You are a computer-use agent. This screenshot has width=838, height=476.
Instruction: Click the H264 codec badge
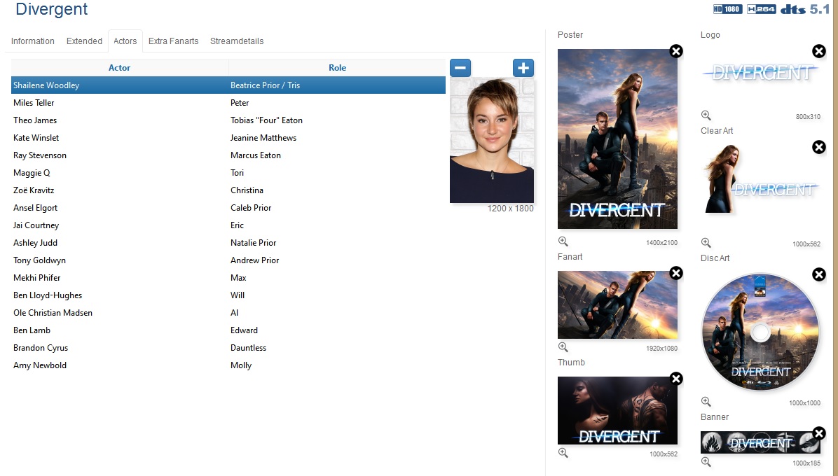point(761,9)
